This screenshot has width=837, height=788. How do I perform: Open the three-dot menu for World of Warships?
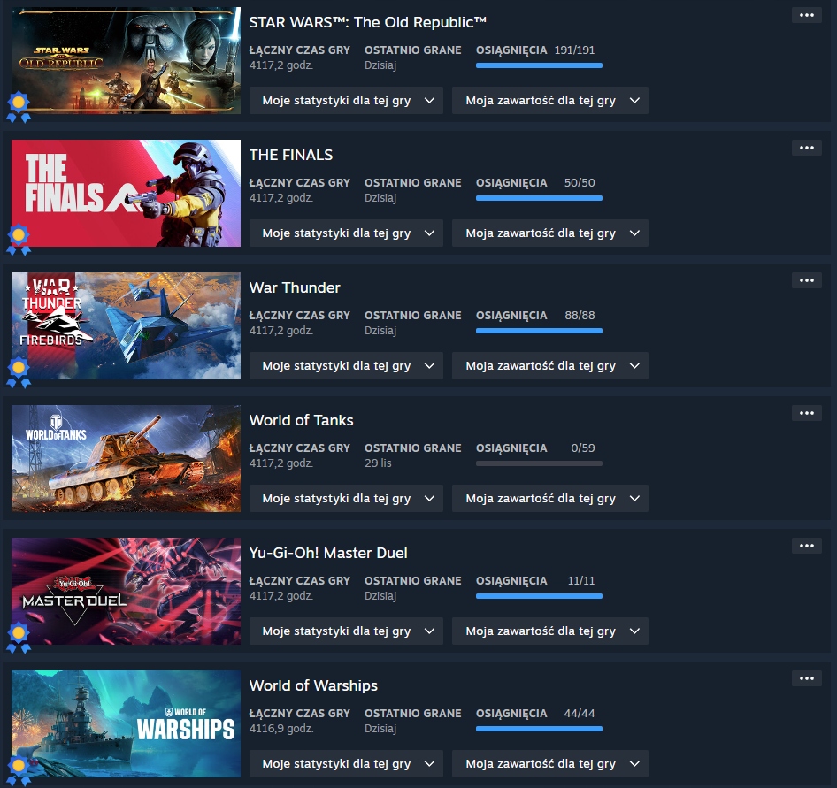tap(807, 678)
